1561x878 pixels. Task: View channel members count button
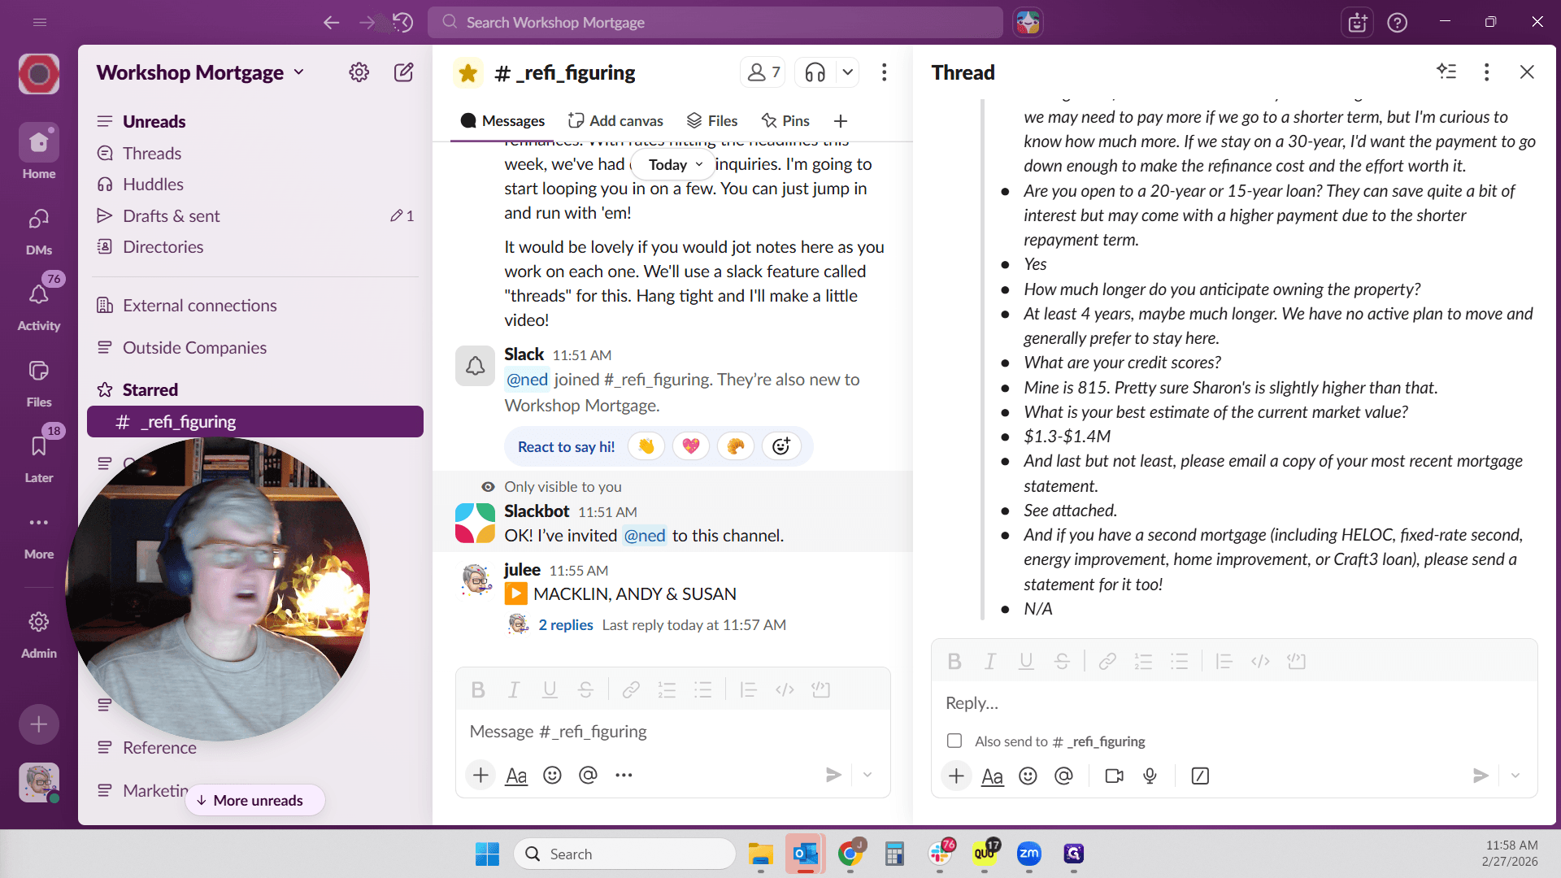click(x=763, y=72)
